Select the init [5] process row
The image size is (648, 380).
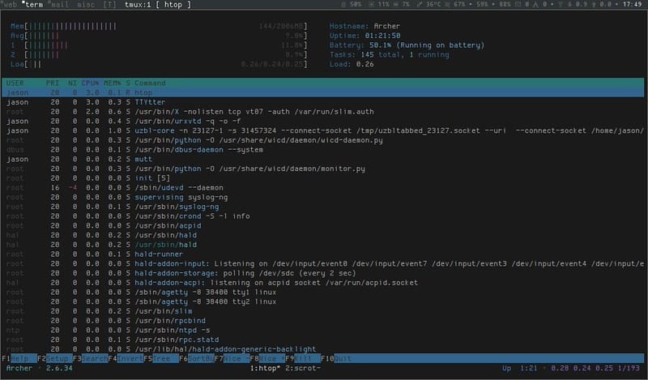[322, 178]
